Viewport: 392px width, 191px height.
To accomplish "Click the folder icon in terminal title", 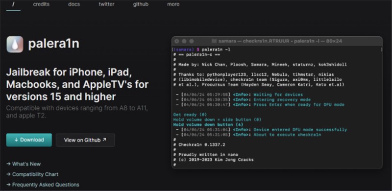I will tap(214, 41).
